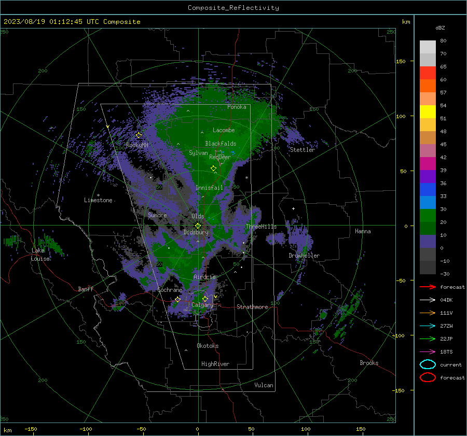The width and height of the screenshot is (467, 436).
Task: Click the Strathmore town label
Action: pos(252,307)
